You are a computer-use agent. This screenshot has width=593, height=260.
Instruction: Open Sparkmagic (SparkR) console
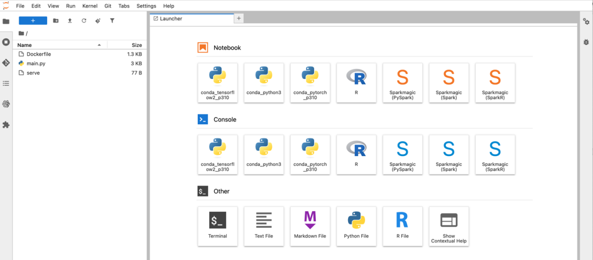coord(495,154)
